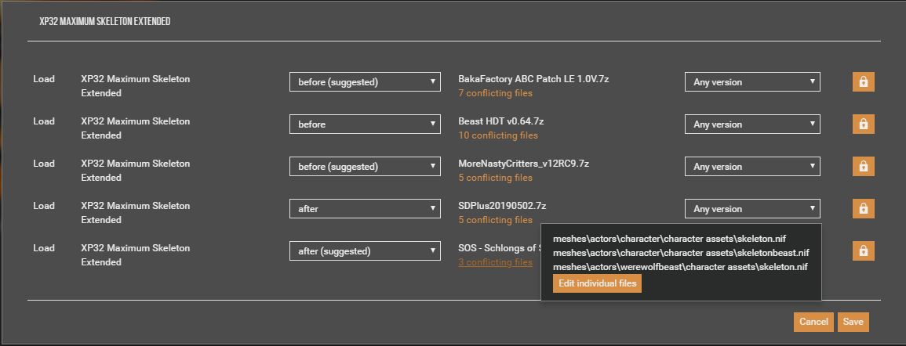Open 'after (suggested)' dropdown for SOS row
906x346 pixels.
365,251
